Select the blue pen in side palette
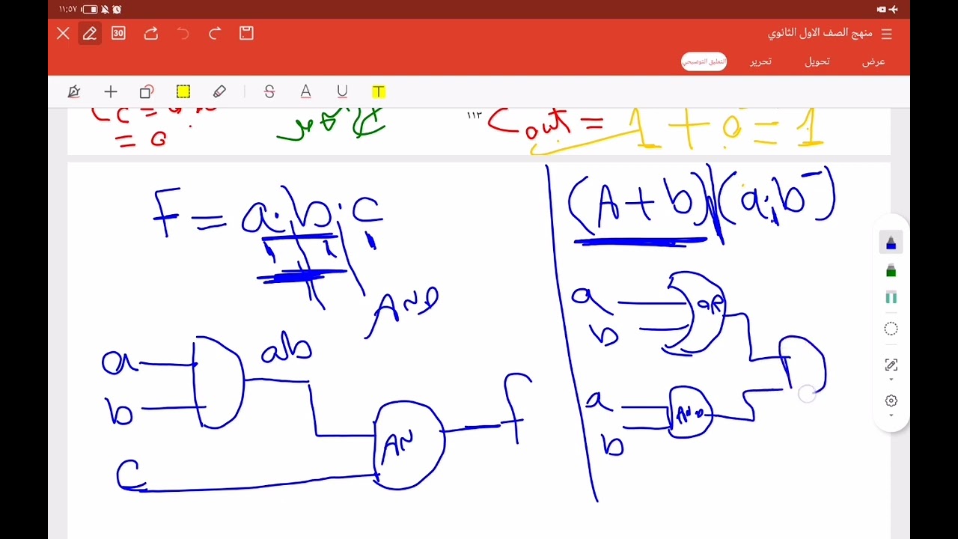Image resolution: width=958 pixels, height=539 pixels. [x=891, y=243]
